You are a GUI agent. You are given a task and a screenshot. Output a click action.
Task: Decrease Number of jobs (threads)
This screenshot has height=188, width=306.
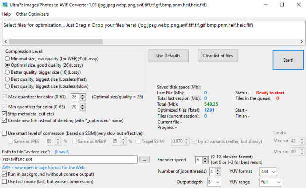point(218,173)
